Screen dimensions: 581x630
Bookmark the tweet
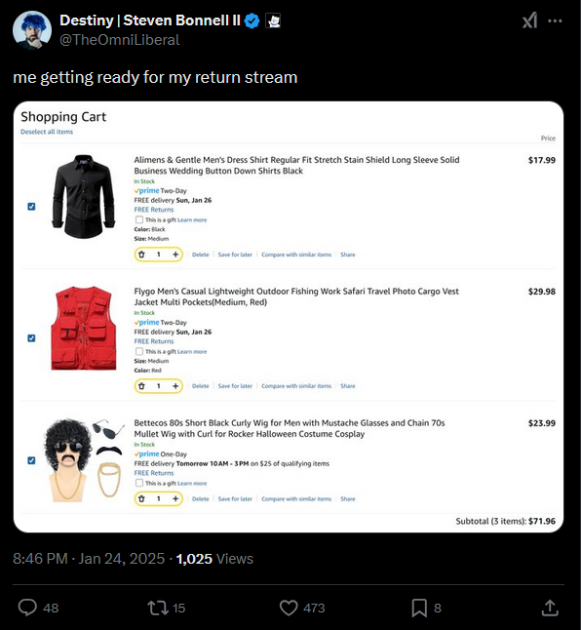(419, 608)
